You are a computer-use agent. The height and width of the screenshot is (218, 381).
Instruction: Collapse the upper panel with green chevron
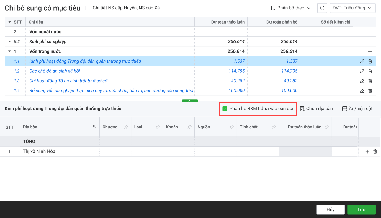tap(190, 101)
